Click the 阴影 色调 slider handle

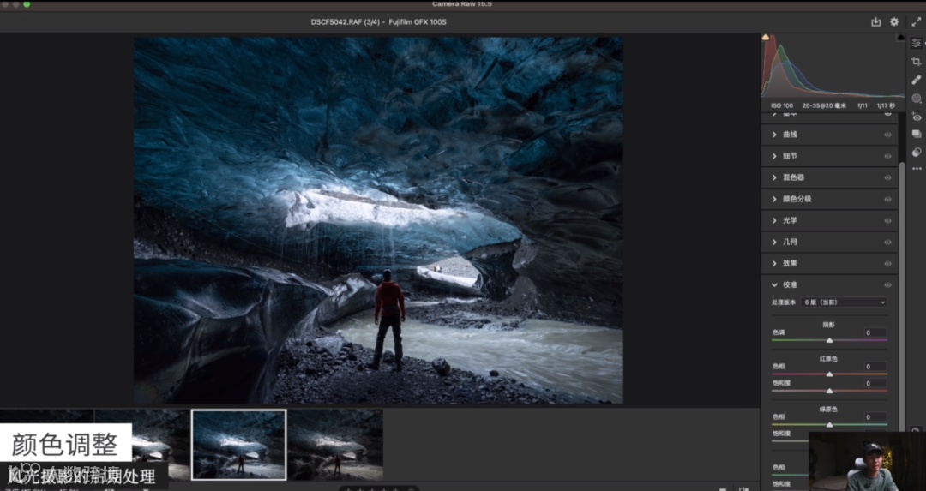coord(829,340)
